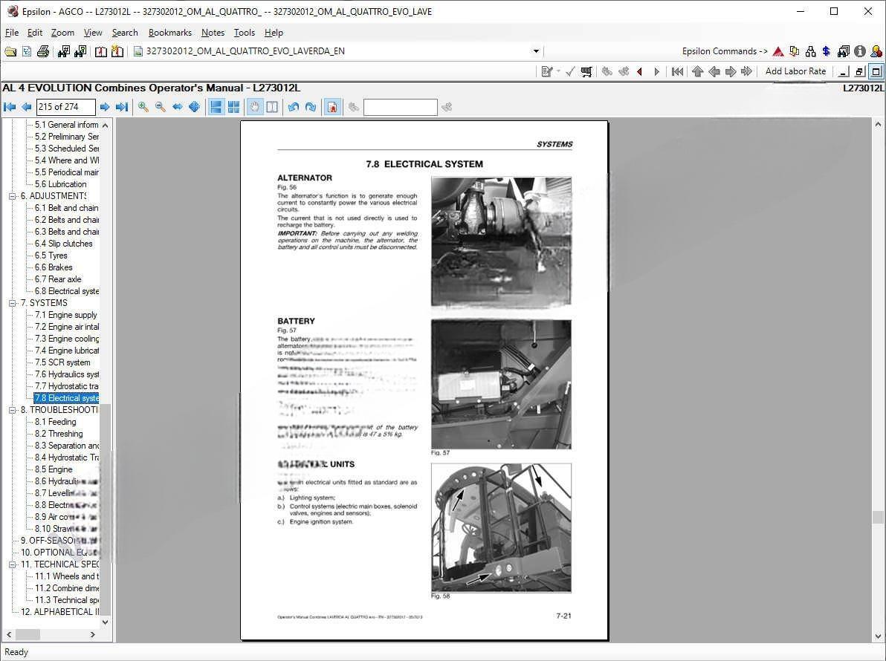886x661 pixels.
Task: Click the zoom in magnifier icon
Action: point(143,107)
